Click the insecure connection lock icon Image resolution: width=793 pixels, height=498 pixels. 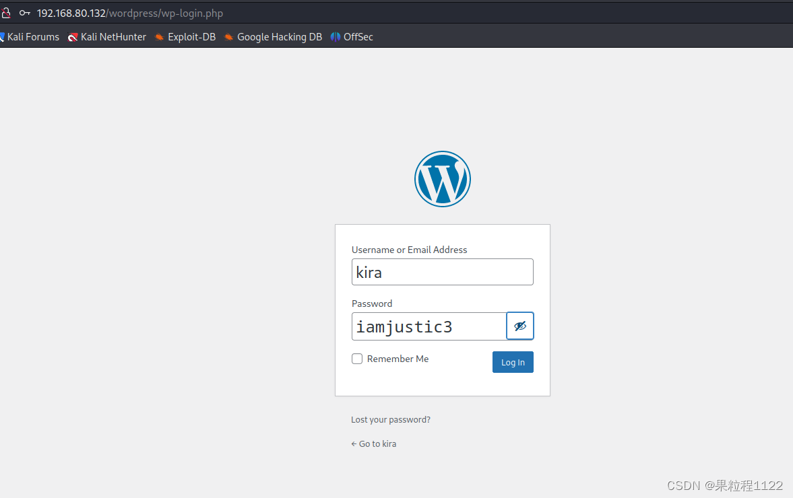point(5,13)
